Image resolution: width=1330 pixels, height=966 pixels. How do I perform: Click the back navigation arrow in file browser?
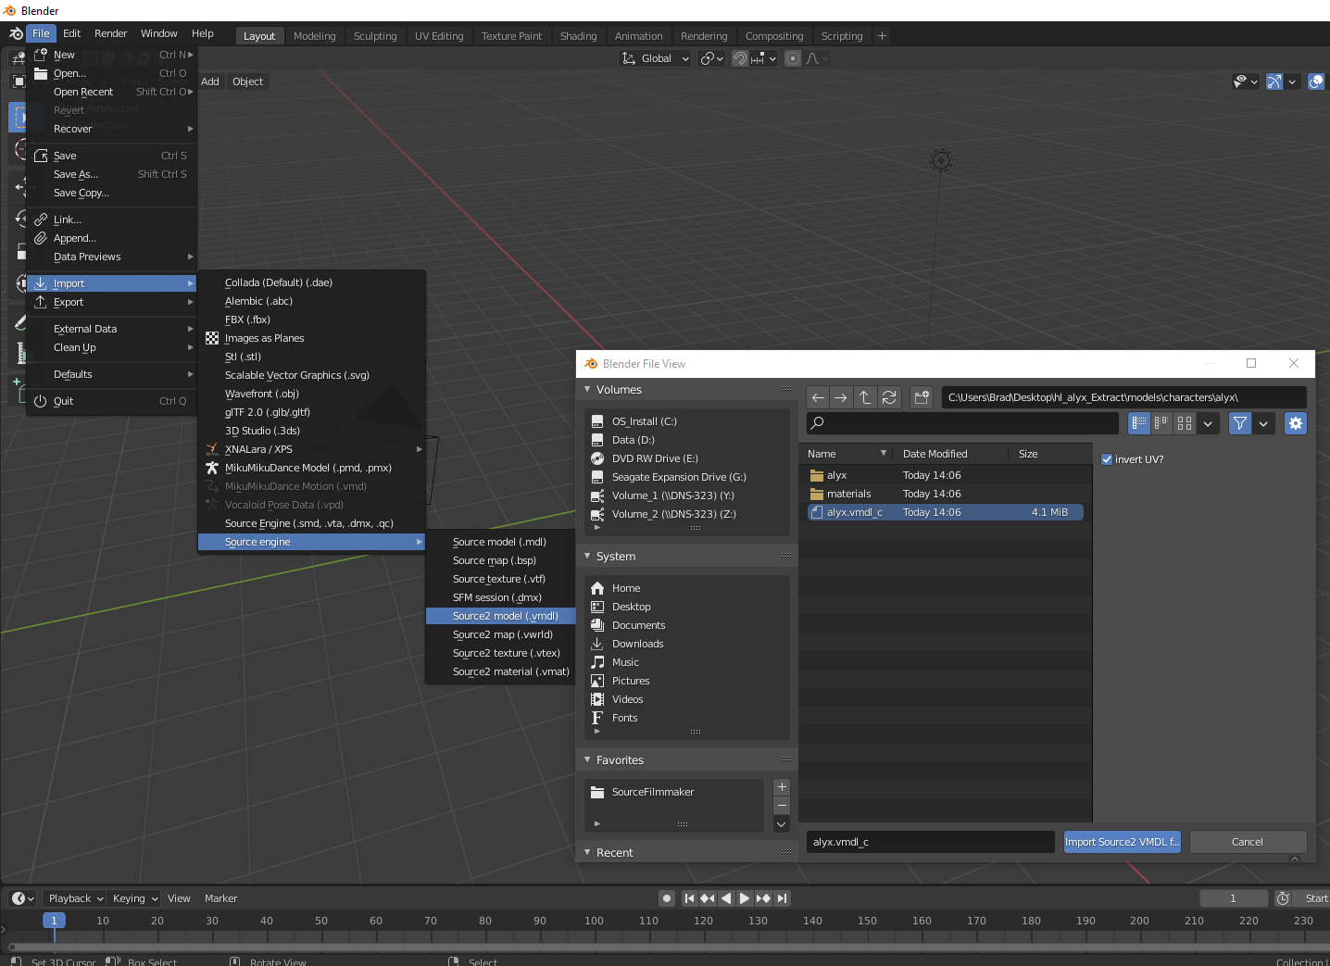coord(818,397)
